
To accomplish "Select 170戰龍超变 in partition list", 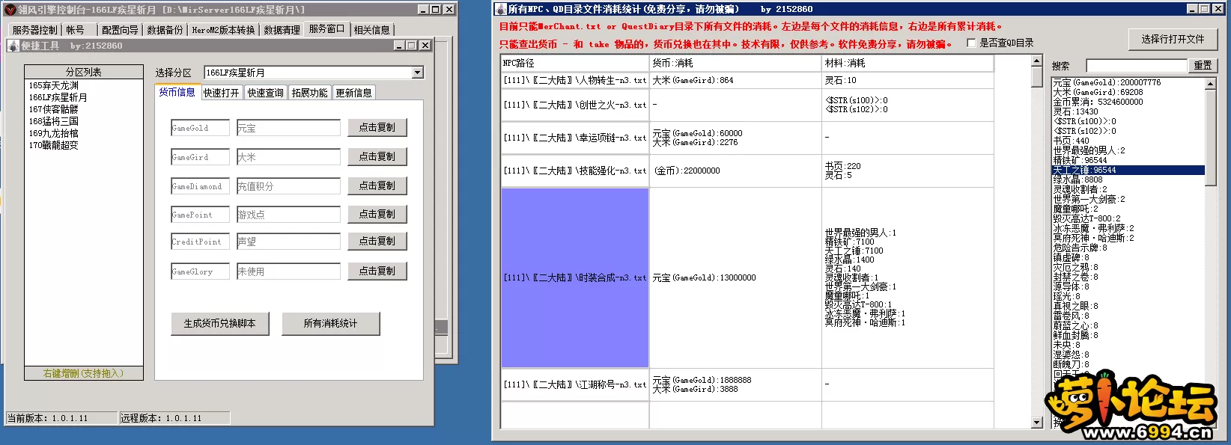I will tap(54, 145).
